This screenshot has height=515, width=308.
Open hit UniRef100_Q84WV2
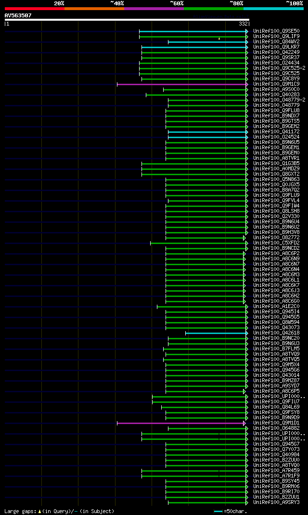[x=276, y=42]
